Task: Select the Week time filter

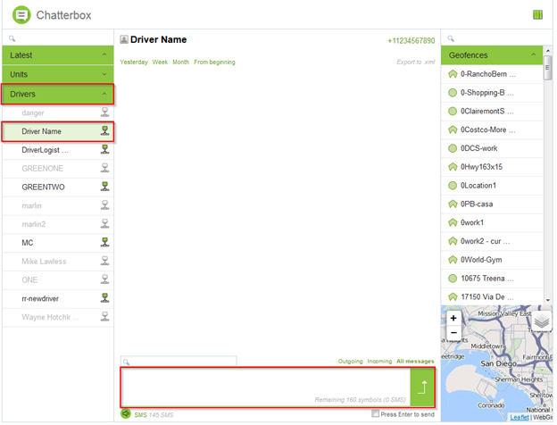Action: [x=160, y=62]
